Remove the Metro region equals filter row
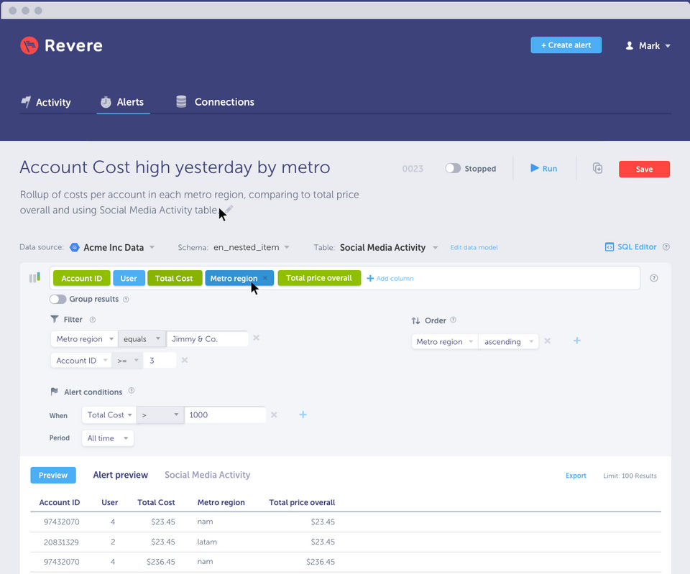Screen dimensions: 690x574 [x=256, y=338]
